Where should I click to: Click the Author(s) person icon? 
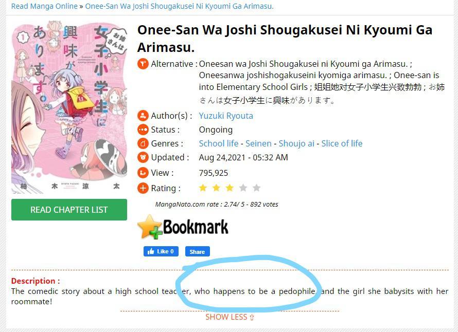point(143,116)
